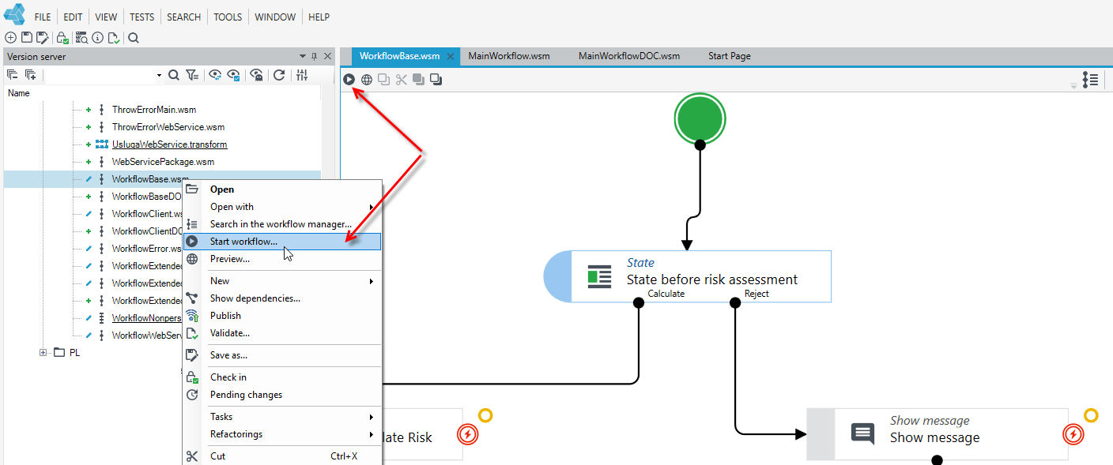
Task: Select the State before risk assessment node
Action: [688, 276]
